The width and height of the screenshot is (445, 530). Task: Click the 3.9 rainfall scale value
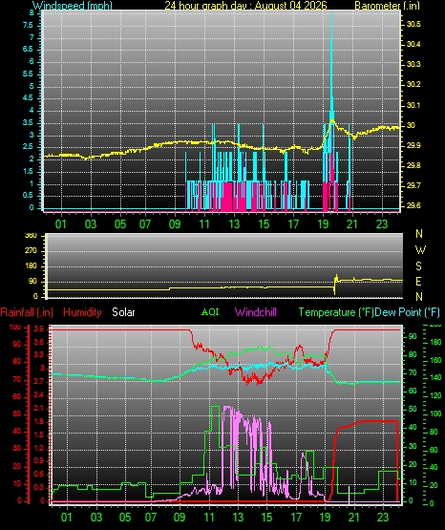click(39, 329)
